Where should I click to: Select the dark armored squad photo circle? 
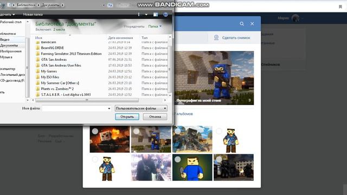[219, 159]
